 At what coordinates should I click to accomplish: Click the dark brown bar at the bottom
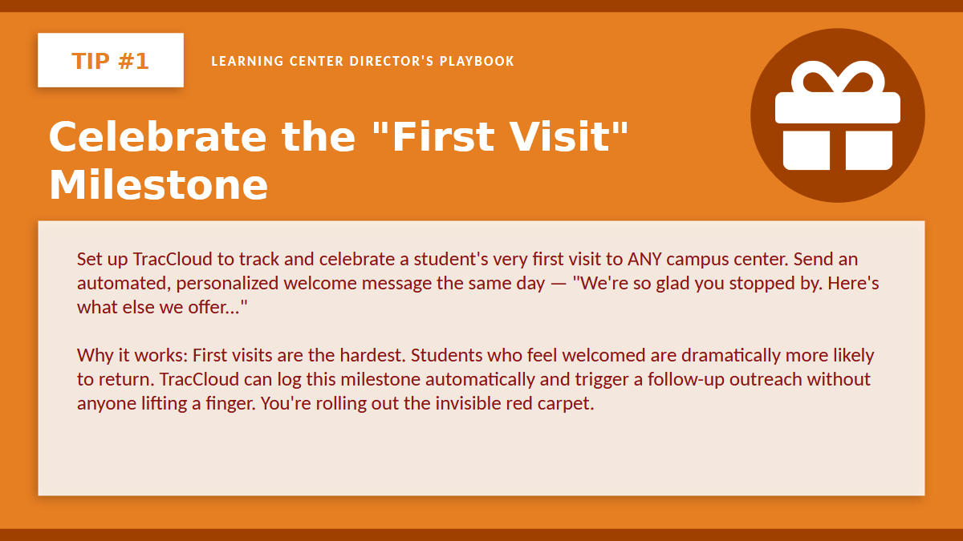point(481,535)
